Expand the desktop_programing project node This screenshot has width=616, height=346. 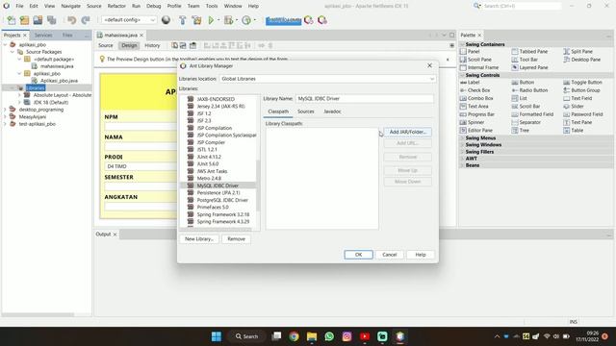click(6, 110)
